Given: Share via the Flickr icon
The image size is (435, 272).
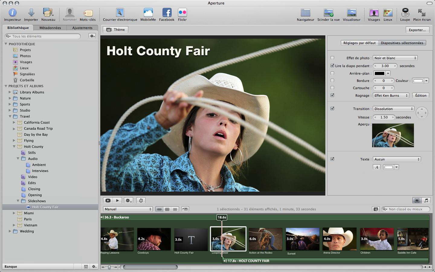Looking at the screenshot, I should click(x=182, y=13).
